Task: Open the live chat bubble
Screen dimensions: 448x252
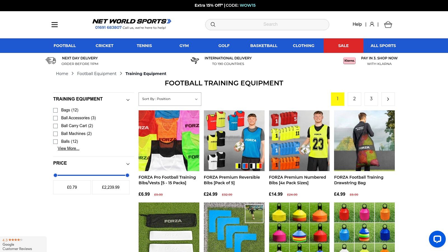Action: (x=437, y=239)
